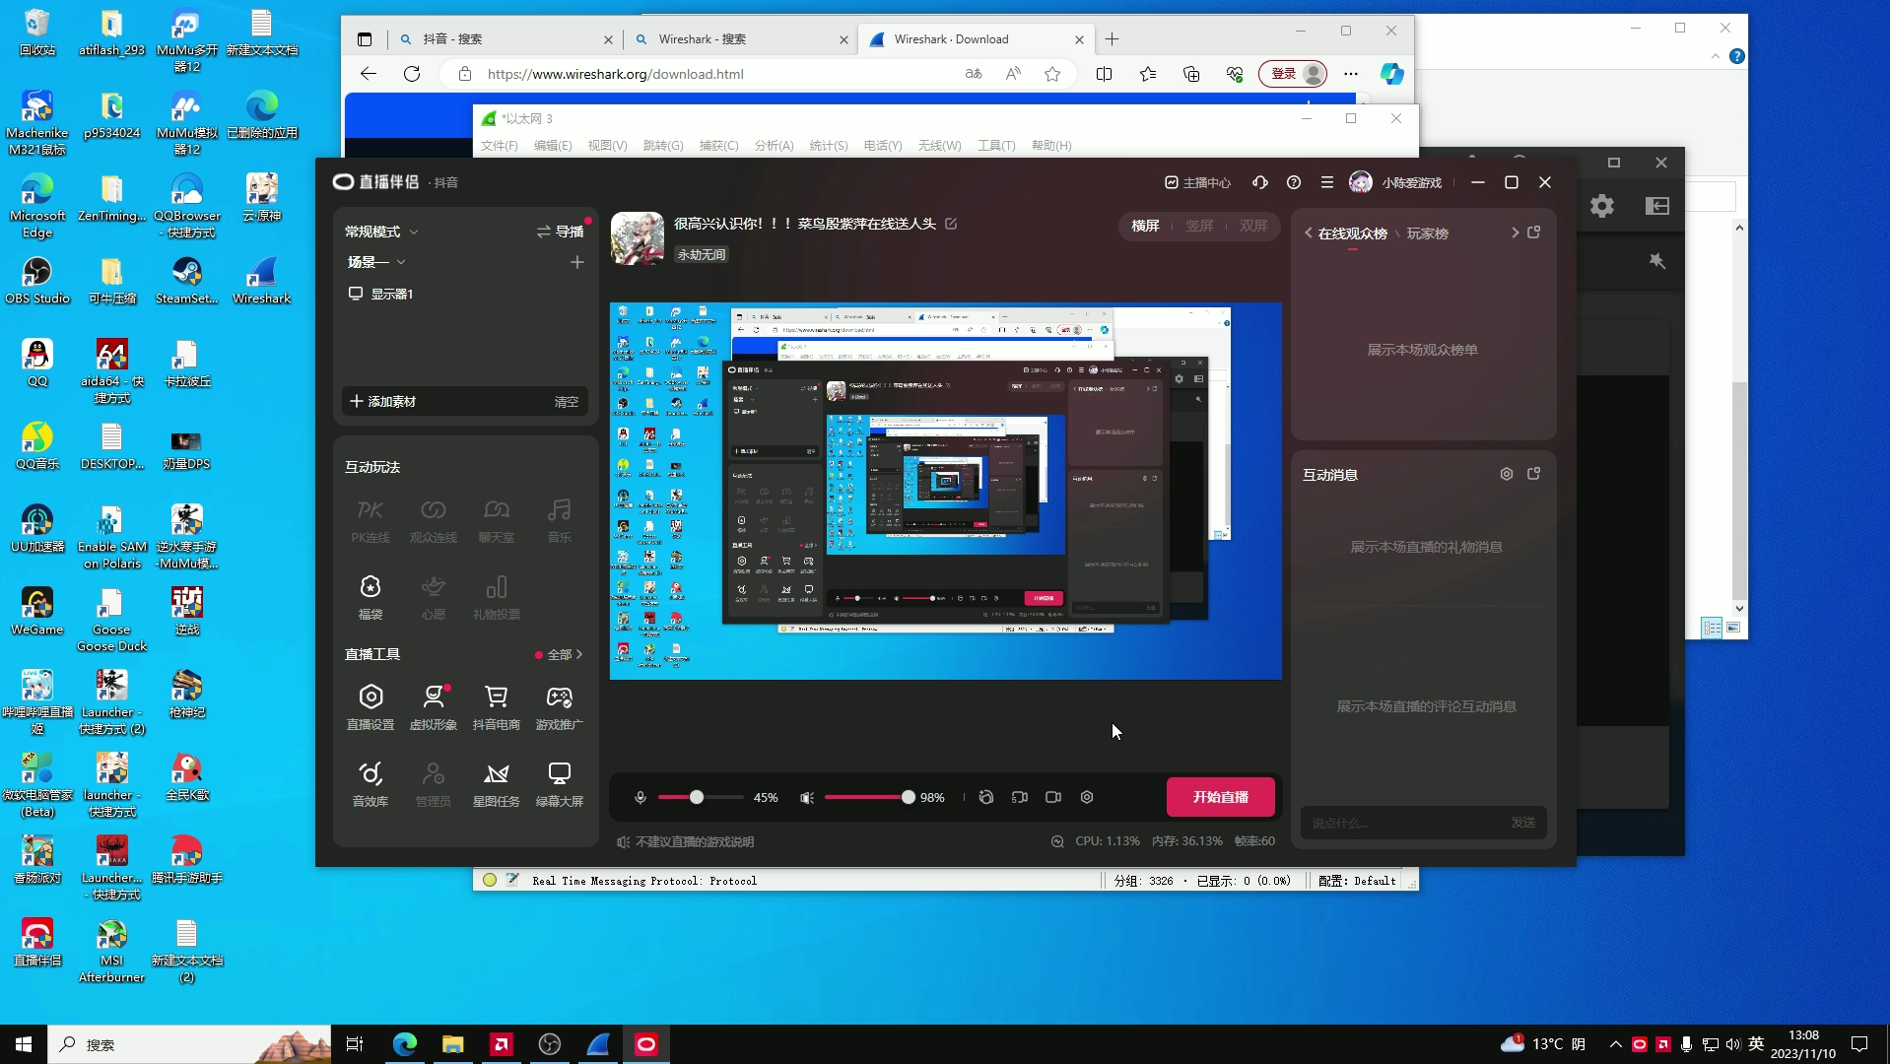Click the streamer avatar thumbnail
The height and width of the screenshot is (1064, 1890).
pyautogui.click(x=638, y=237)
